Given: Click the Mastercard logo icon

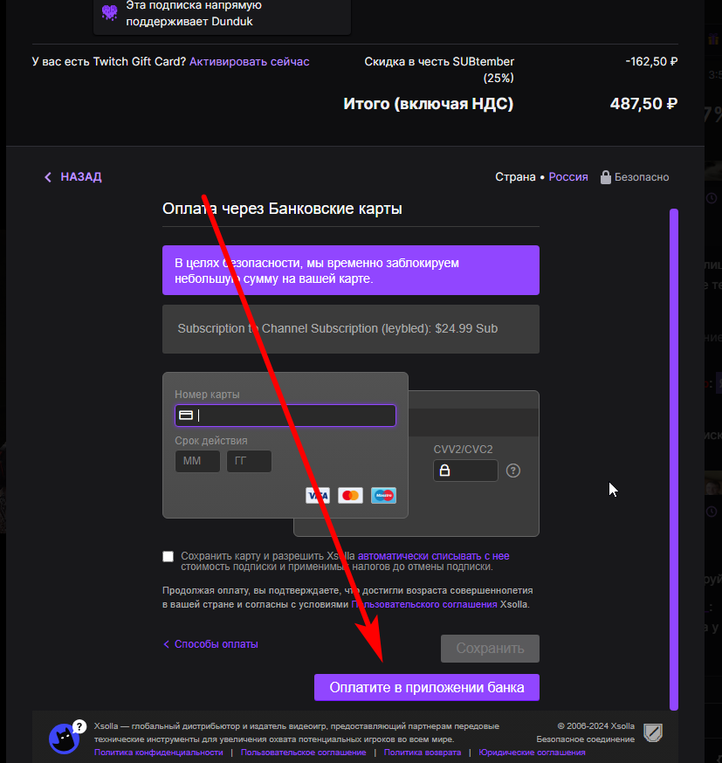Looking at the screenshot, I should click(350, 495).
